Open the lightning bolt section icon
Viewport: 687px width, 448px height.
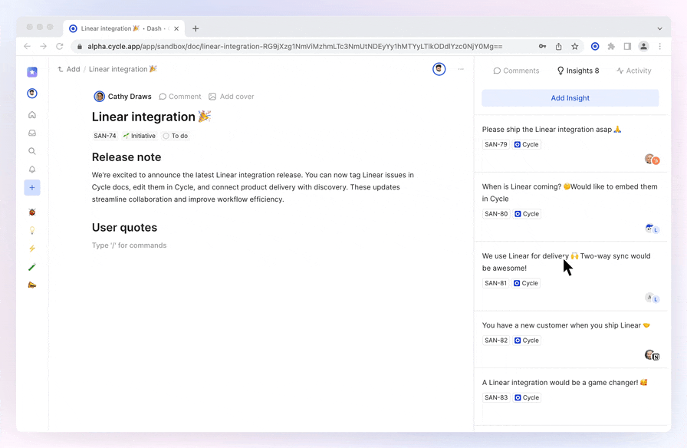coord(32,249)
